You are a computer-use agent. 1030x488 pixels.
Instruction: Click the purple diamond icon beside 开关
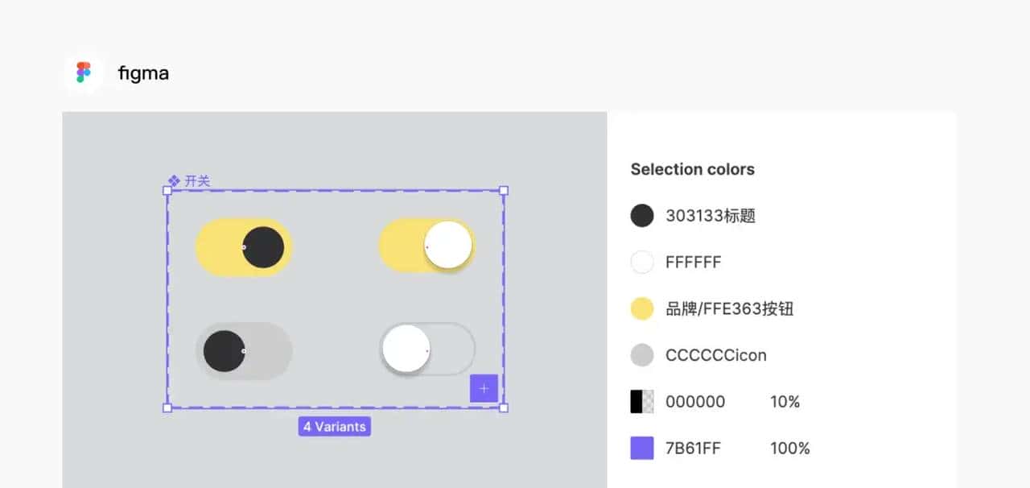click(x=173, y=180)
